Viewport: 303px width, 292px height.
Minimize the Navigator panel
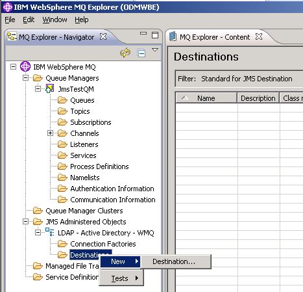coord(143,33)
